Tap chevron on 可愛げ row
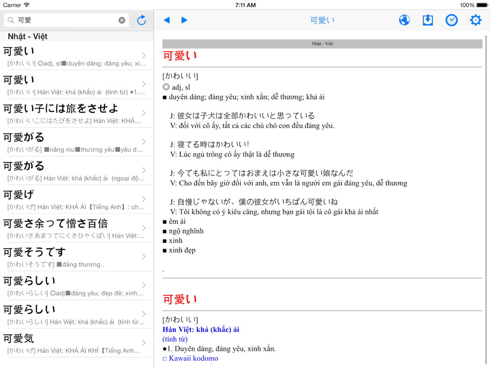This screenshot has width=491, height=368. [144, 199]
